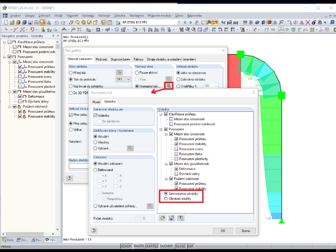
Task: Select the Definované view radio button
Action: coord(95,170)
